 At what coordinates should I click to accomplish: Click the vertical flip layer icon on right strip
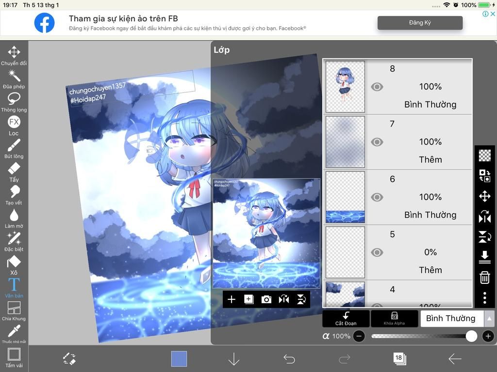[485, 236]
